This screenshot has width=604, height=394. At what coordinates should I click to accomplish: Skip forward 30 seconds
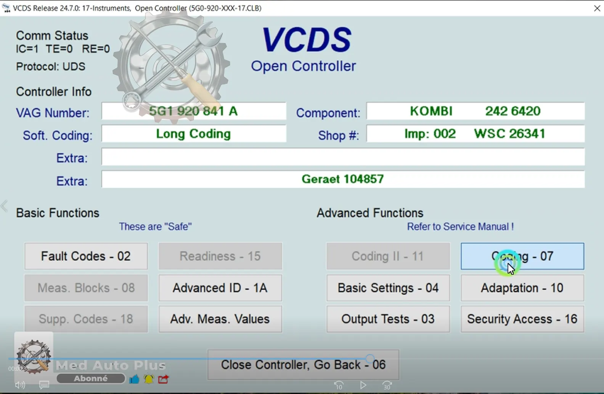tap(387, 385)
